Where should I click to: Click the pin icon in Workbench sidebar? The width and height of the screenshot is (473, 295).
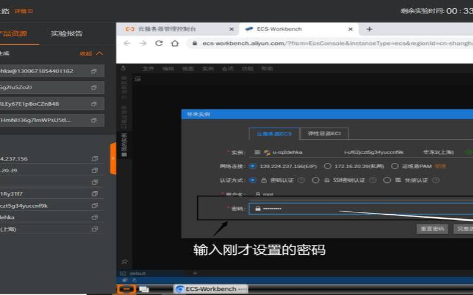point(124,261)
